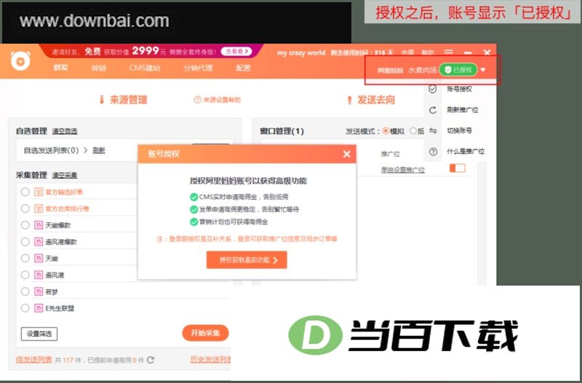The image size is (582, 383).
Task: Click the 若梦 radio button
Action: [x=25, y=291]
